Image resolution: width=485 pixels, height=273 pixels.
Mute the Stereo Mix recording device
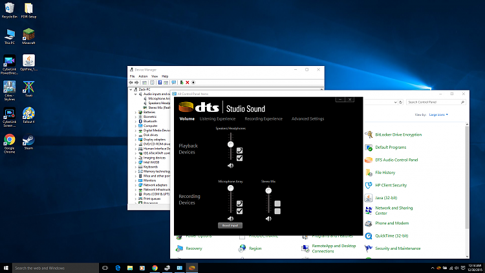[x=268, y=219]
